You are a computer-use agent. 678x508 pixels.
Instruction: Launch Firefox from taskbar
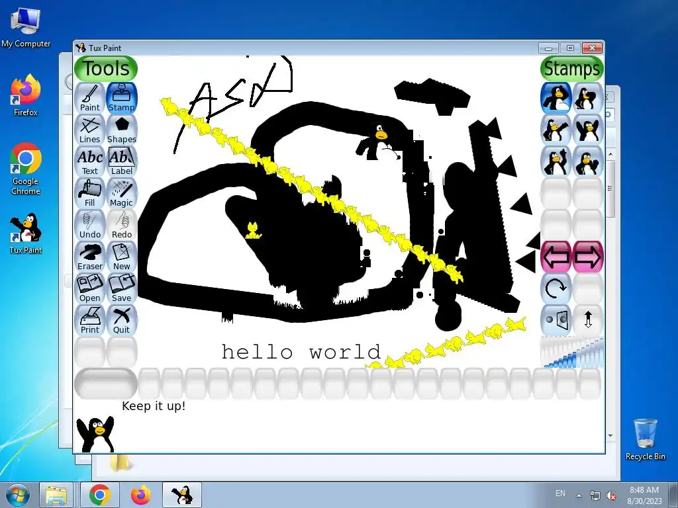click(140, 495)
